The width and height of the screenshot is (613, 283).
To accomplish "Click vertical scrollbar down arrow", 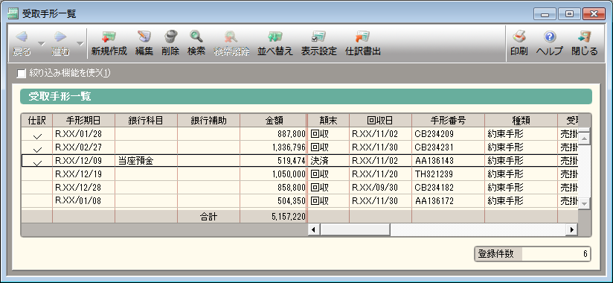I will [x=585, y=203].
